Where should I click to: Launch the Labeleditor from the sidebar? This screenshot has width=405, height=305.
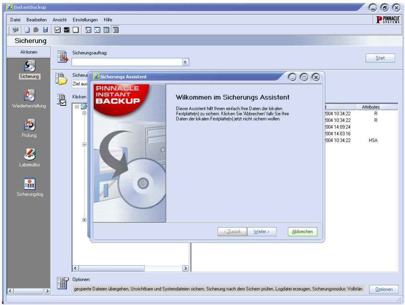pos(29,158)
